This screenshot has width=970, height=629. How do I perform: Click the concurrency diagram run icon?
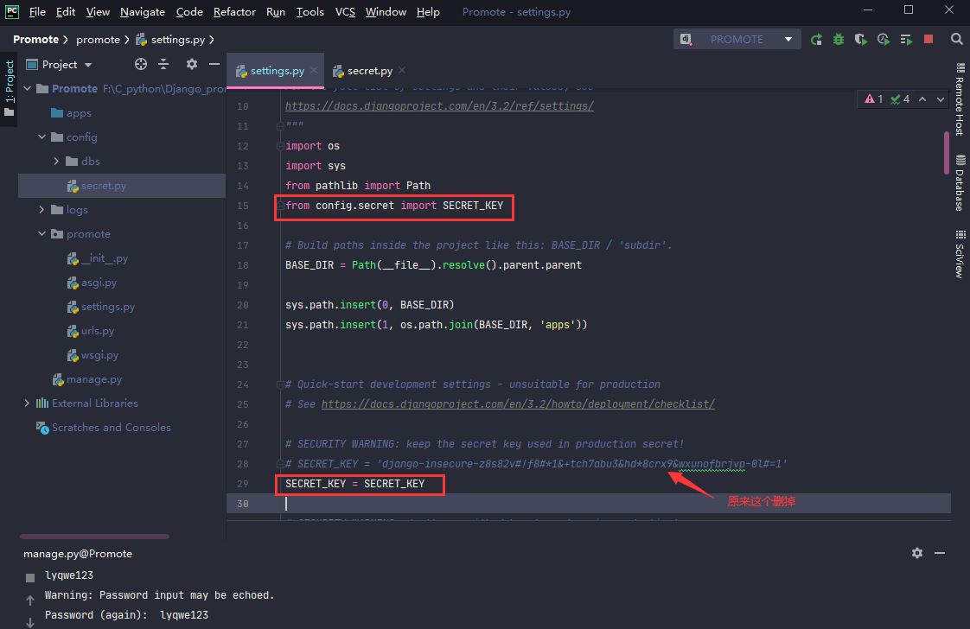[x=906, y=40]
